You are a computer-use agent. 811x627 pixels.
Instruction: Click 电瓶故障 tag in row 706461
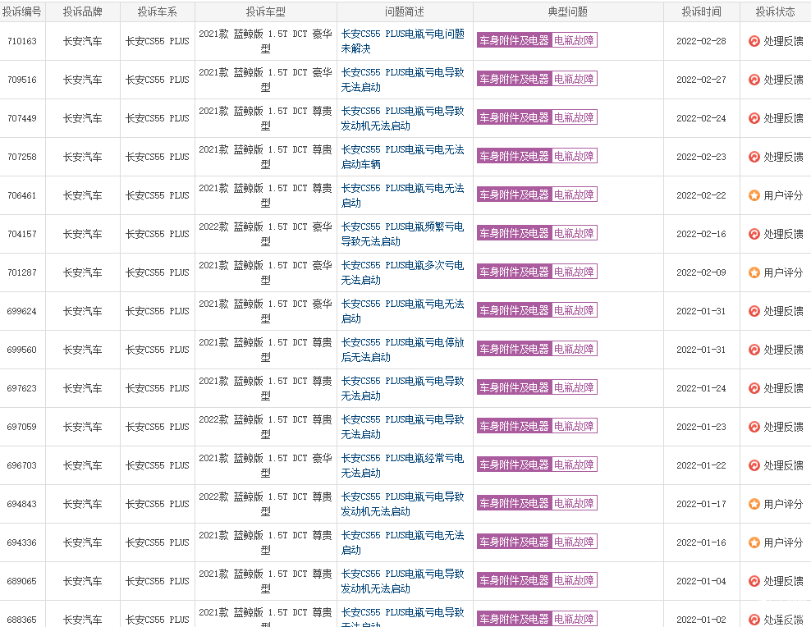[x=574, y=195]
